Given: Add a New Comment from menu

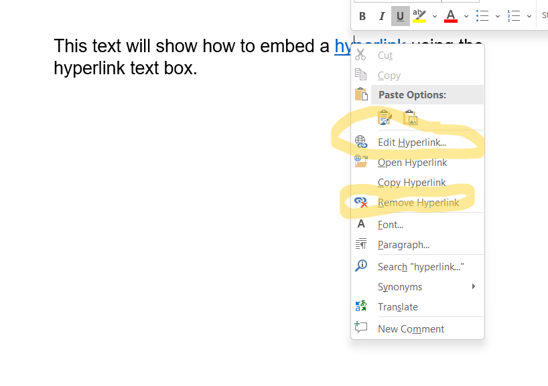Looking at the screenshot, I should pos(411,329).
